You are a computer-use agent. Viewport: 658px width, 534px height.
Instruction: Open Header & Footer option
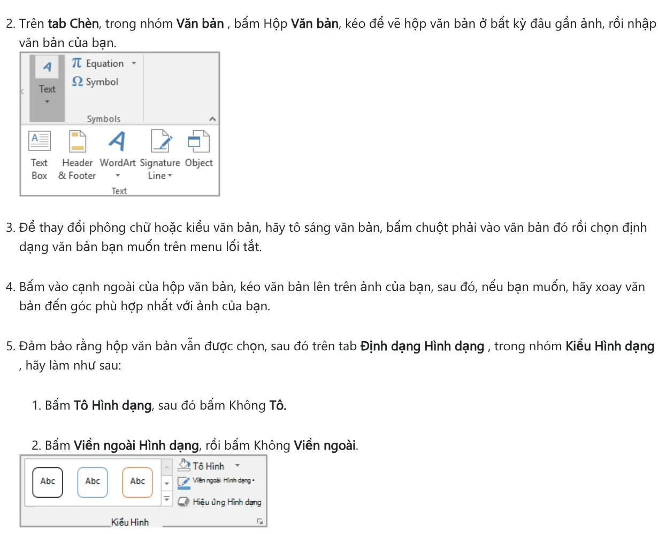coord(77,155)
